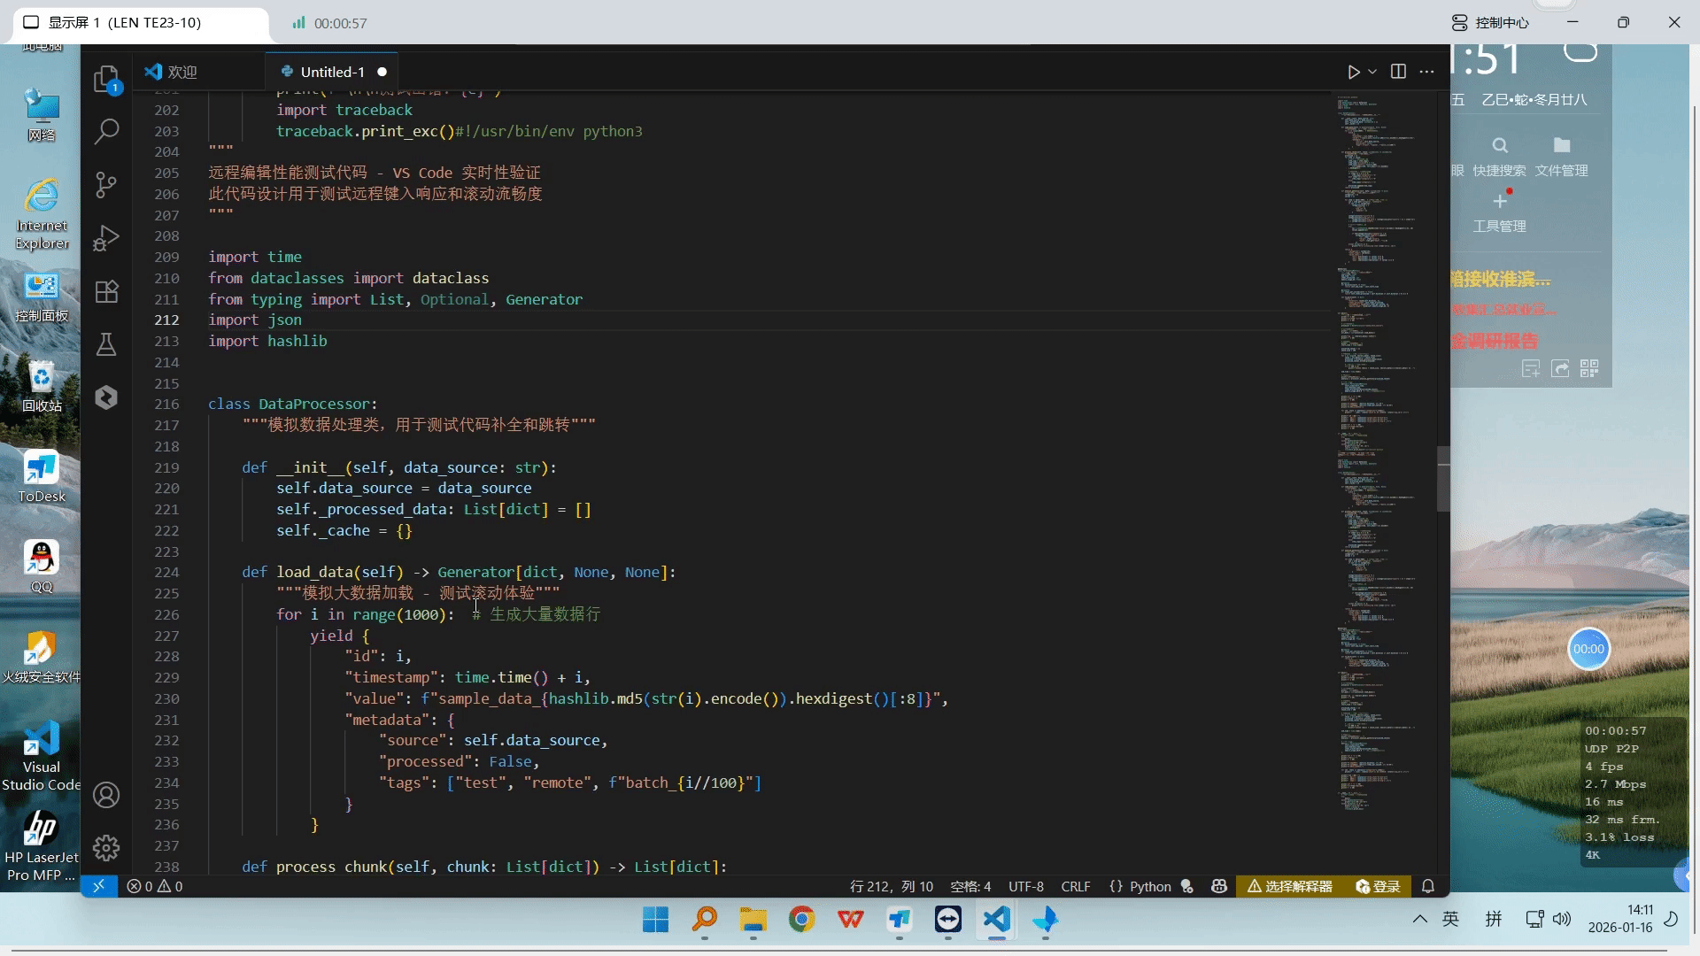Open the Accounts icon in activity bar
The image size is (1700, 956).
pos(106,795)
